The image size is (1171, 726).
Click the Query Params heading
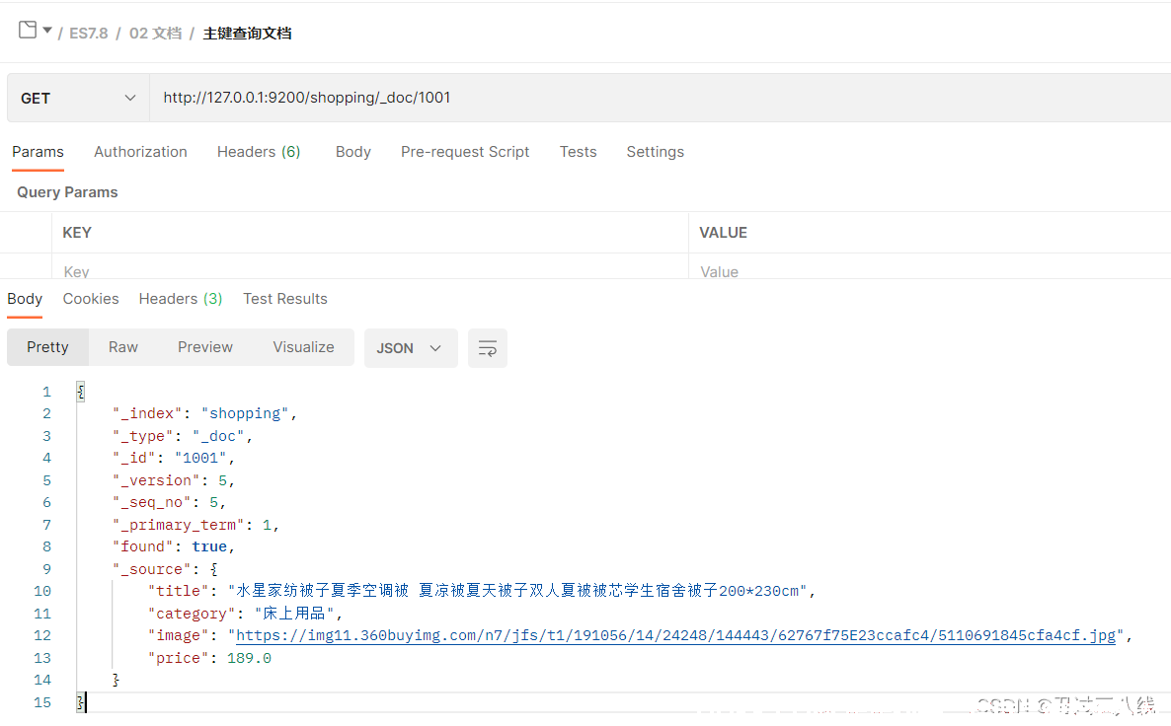pos(67,192)
